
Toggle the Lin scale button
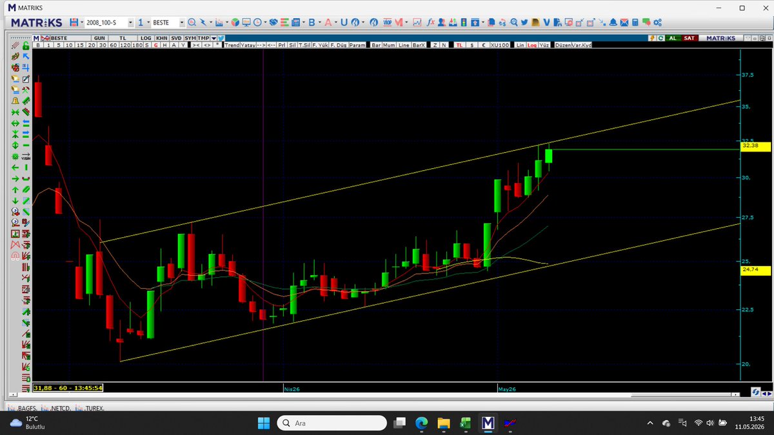pos(520,45)
